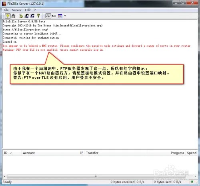Click the Speed column header

click(x=192, y=153)
